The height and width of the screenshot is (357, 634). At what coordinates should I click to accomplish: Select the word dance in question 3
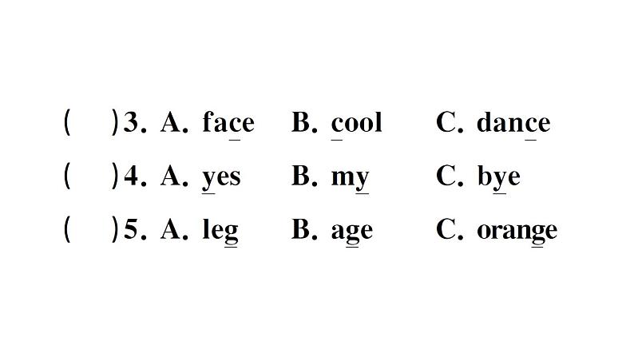tap(513, 121)
